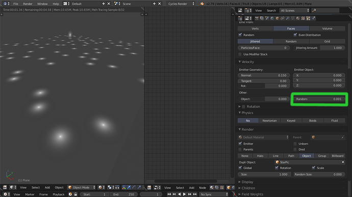Open the Default Material dropdown

[263, 137]
